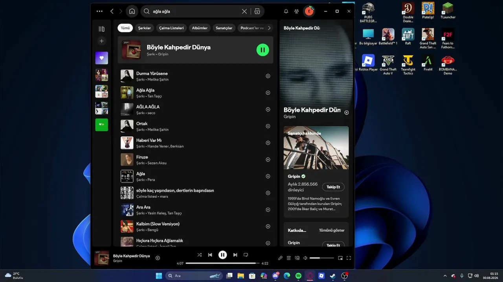Toggle shuffle playback
Image resolution: width=503 pixels, height=282 pixels.
click(199, 255)
